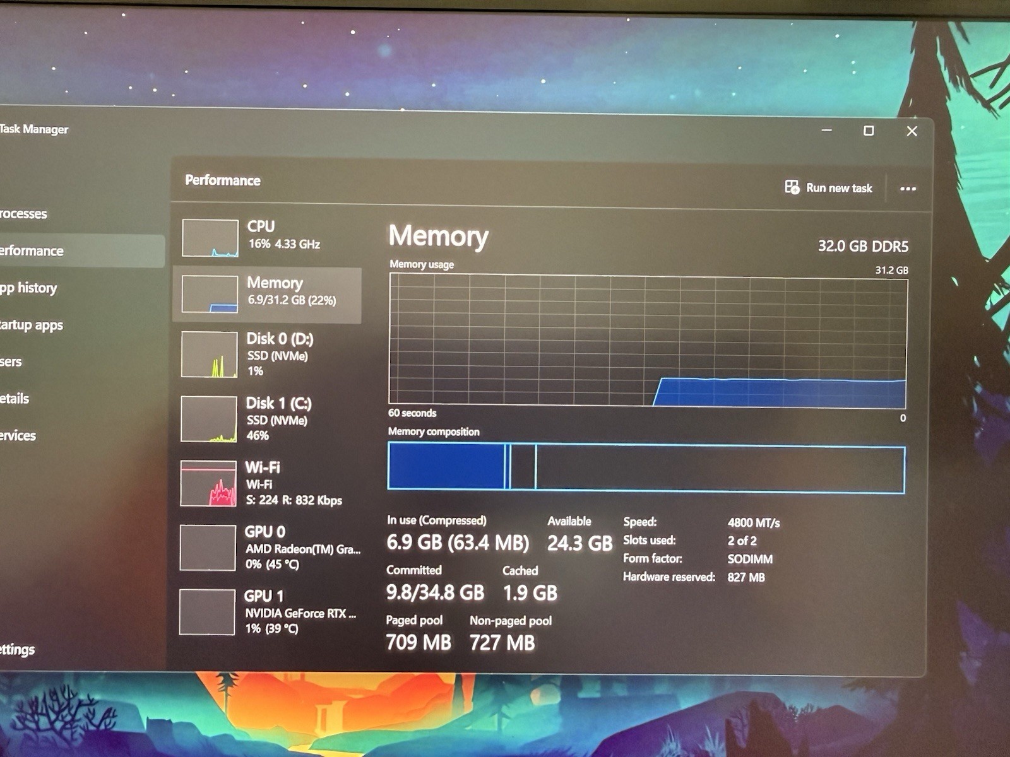Click the '6.9 GB (63.4 MB)' in-use value
Viewport: 1010px width, 757px height.
click(458, 543)
